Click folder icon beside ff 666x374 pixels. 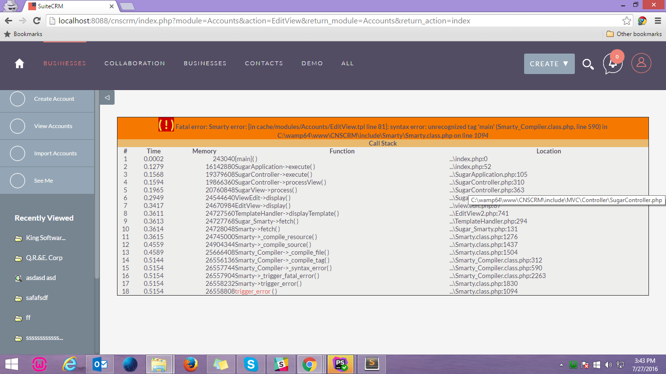[19, 318]
